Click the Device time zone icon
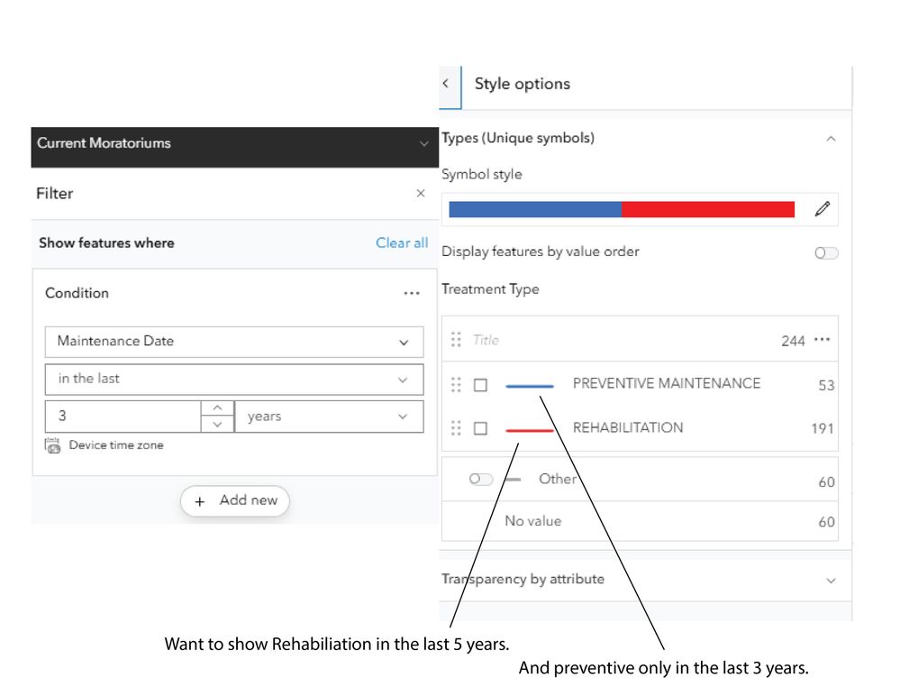 (x=52, y=445)
